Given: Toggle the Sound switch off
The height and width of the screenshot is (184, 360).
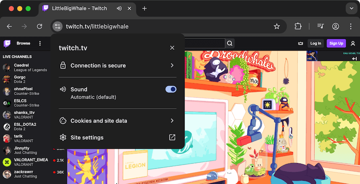Looking at the screenshot, I should [171, 89].
